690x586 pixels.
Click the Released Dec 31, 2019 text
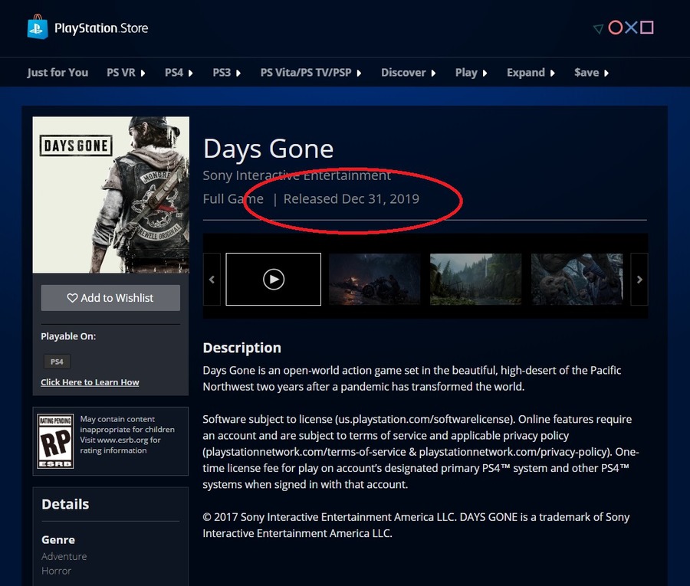tap(351, 198)
